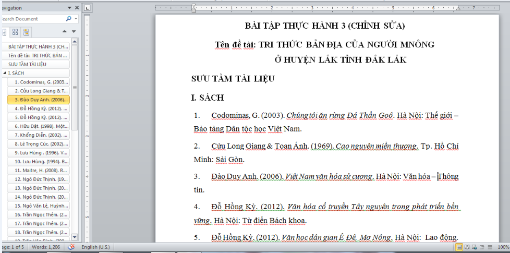Jump to 7. Khổng Diễn entry
Screen dimensions: 510x253
tap(39, 135)
